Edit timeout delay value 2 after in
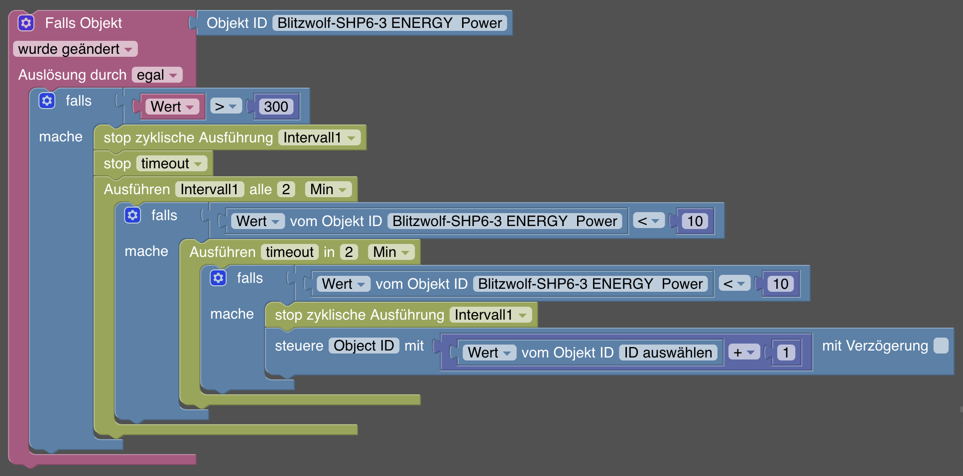963x476 pixels. point(349,252)
